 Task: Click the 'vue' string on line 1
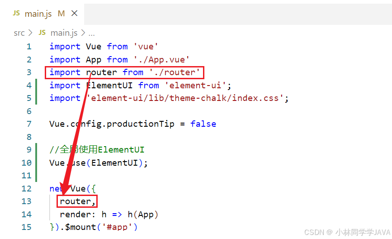pyautogui.click(x=146, y=47)
